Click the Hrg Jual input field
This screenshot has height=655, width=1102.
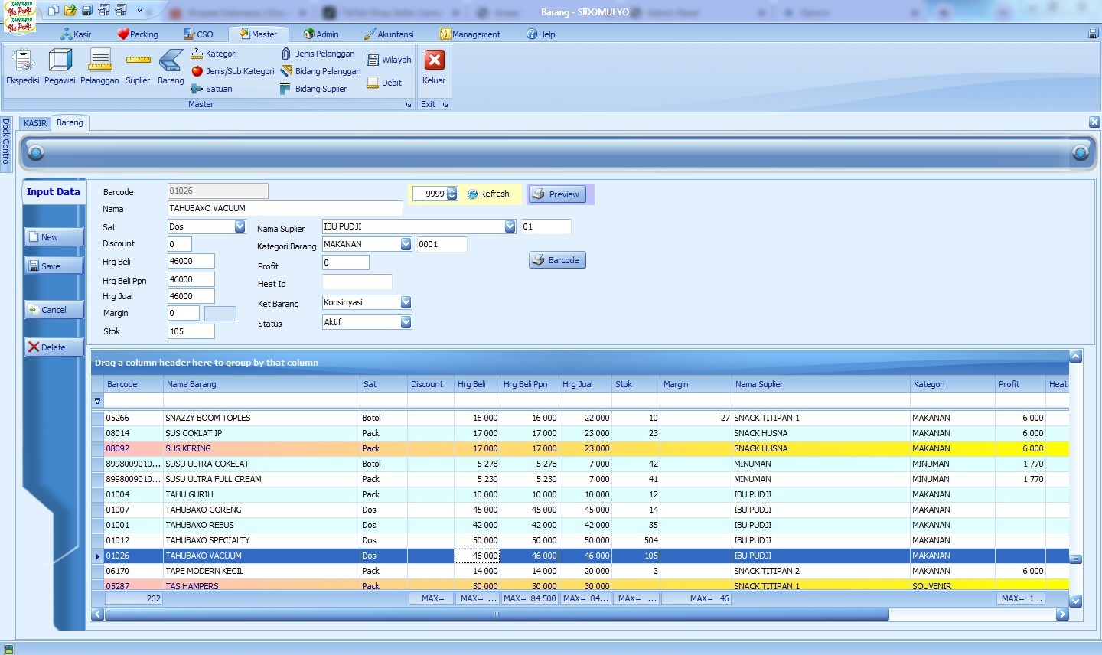tap(191, 296)
